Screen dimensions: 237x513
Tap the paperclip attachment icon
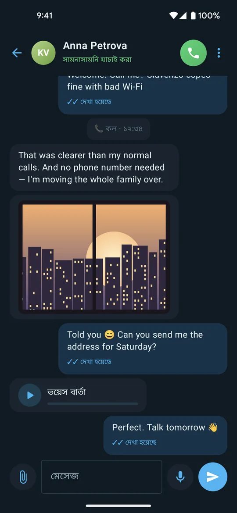pyautogui.click(x=23, y=477)
